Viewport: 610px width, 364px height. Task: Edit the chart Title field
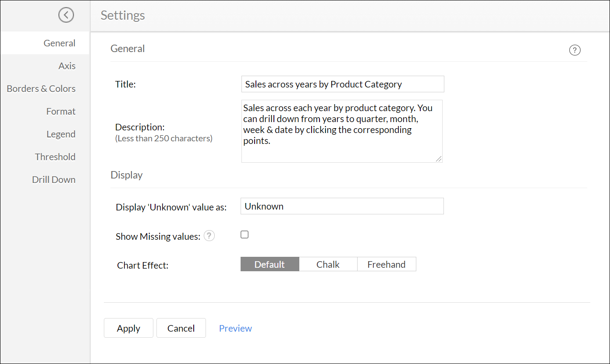pos(342,84)
